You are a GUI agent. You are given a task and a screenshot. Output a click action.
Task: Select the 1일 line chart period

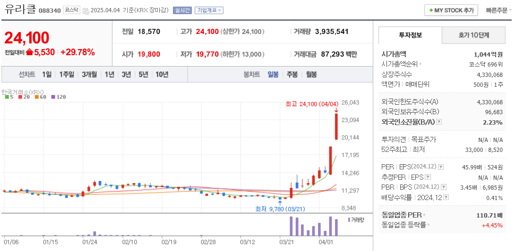47,75
